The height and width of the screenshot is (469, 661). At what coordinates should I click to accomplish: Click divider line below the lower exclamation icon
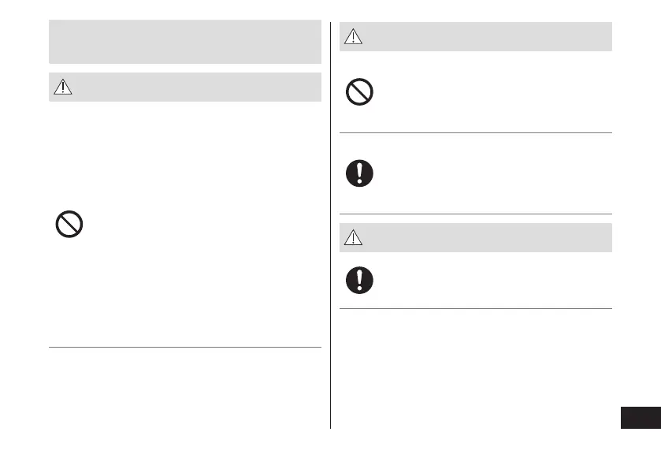click(476, 308)
